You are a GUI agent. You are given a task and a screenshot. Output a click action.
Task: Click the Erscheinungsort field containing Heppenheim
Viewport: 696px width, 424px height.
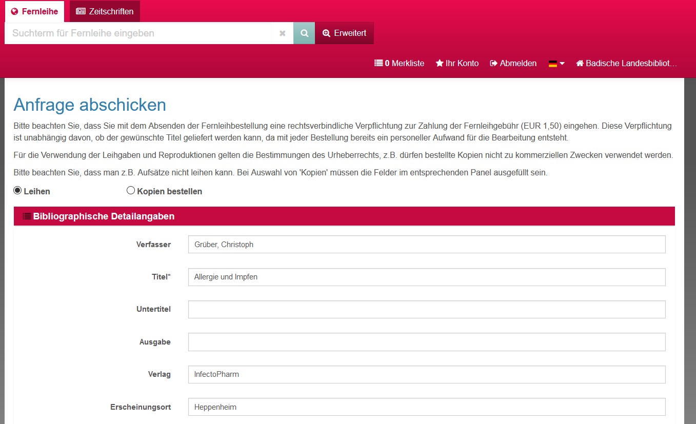click(427, 407)
